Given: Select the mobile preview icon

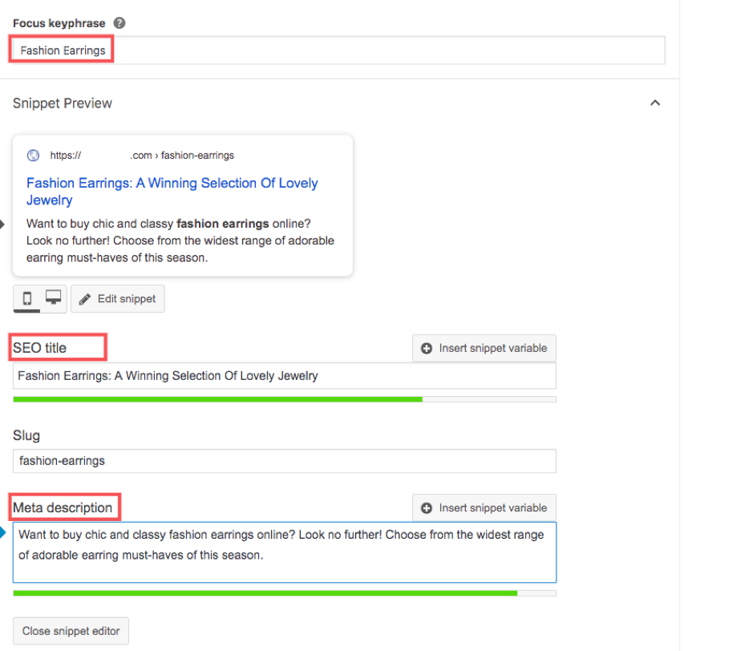Looking at the screenshot, I should tap(27, 298).
